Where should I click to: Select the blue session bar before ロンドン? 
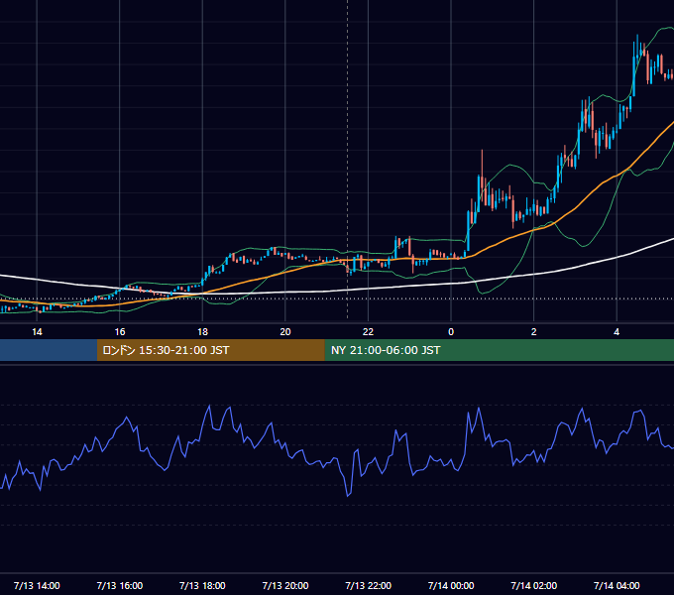click(x=49, y=350)
